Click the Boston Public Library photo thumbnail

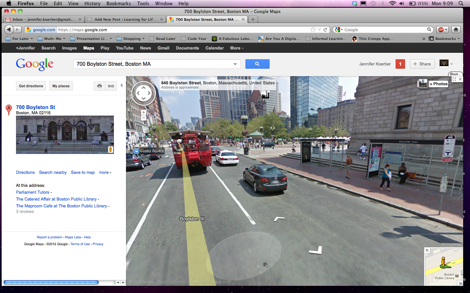point(65,135)
